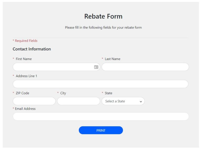This screenshot has height=150, width=202.
Task: Click the 'Please fill in the following fields' text
Action: [103, 27]
